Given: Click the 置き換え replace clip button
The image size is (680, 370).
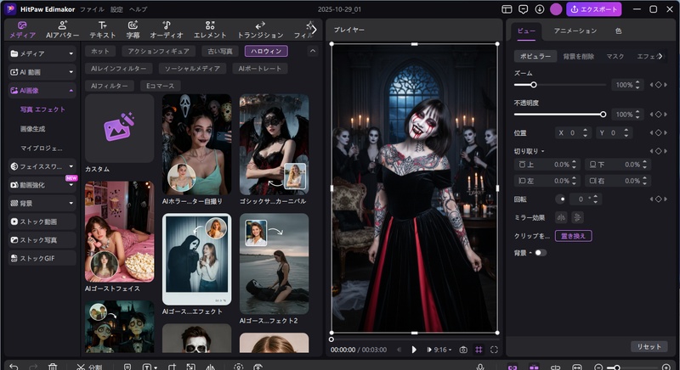Looking at the screenshot, I should click(x=573, y=236).
